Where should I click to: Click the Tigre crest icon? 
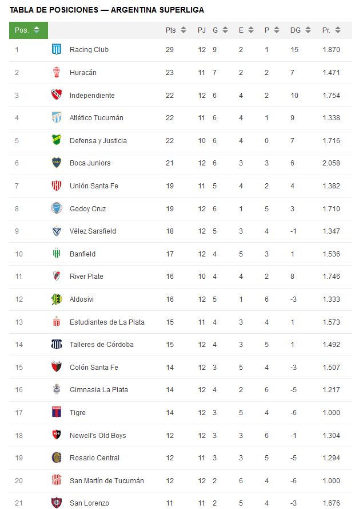tap(57, 412)
